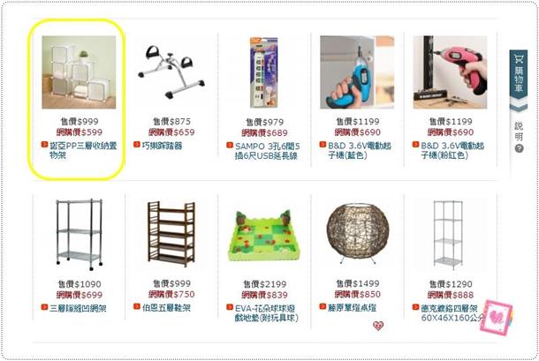Screen dimensions: 539x361
Task: Click the wooden five-tier shoe rack image
Action: pos(171,234)
